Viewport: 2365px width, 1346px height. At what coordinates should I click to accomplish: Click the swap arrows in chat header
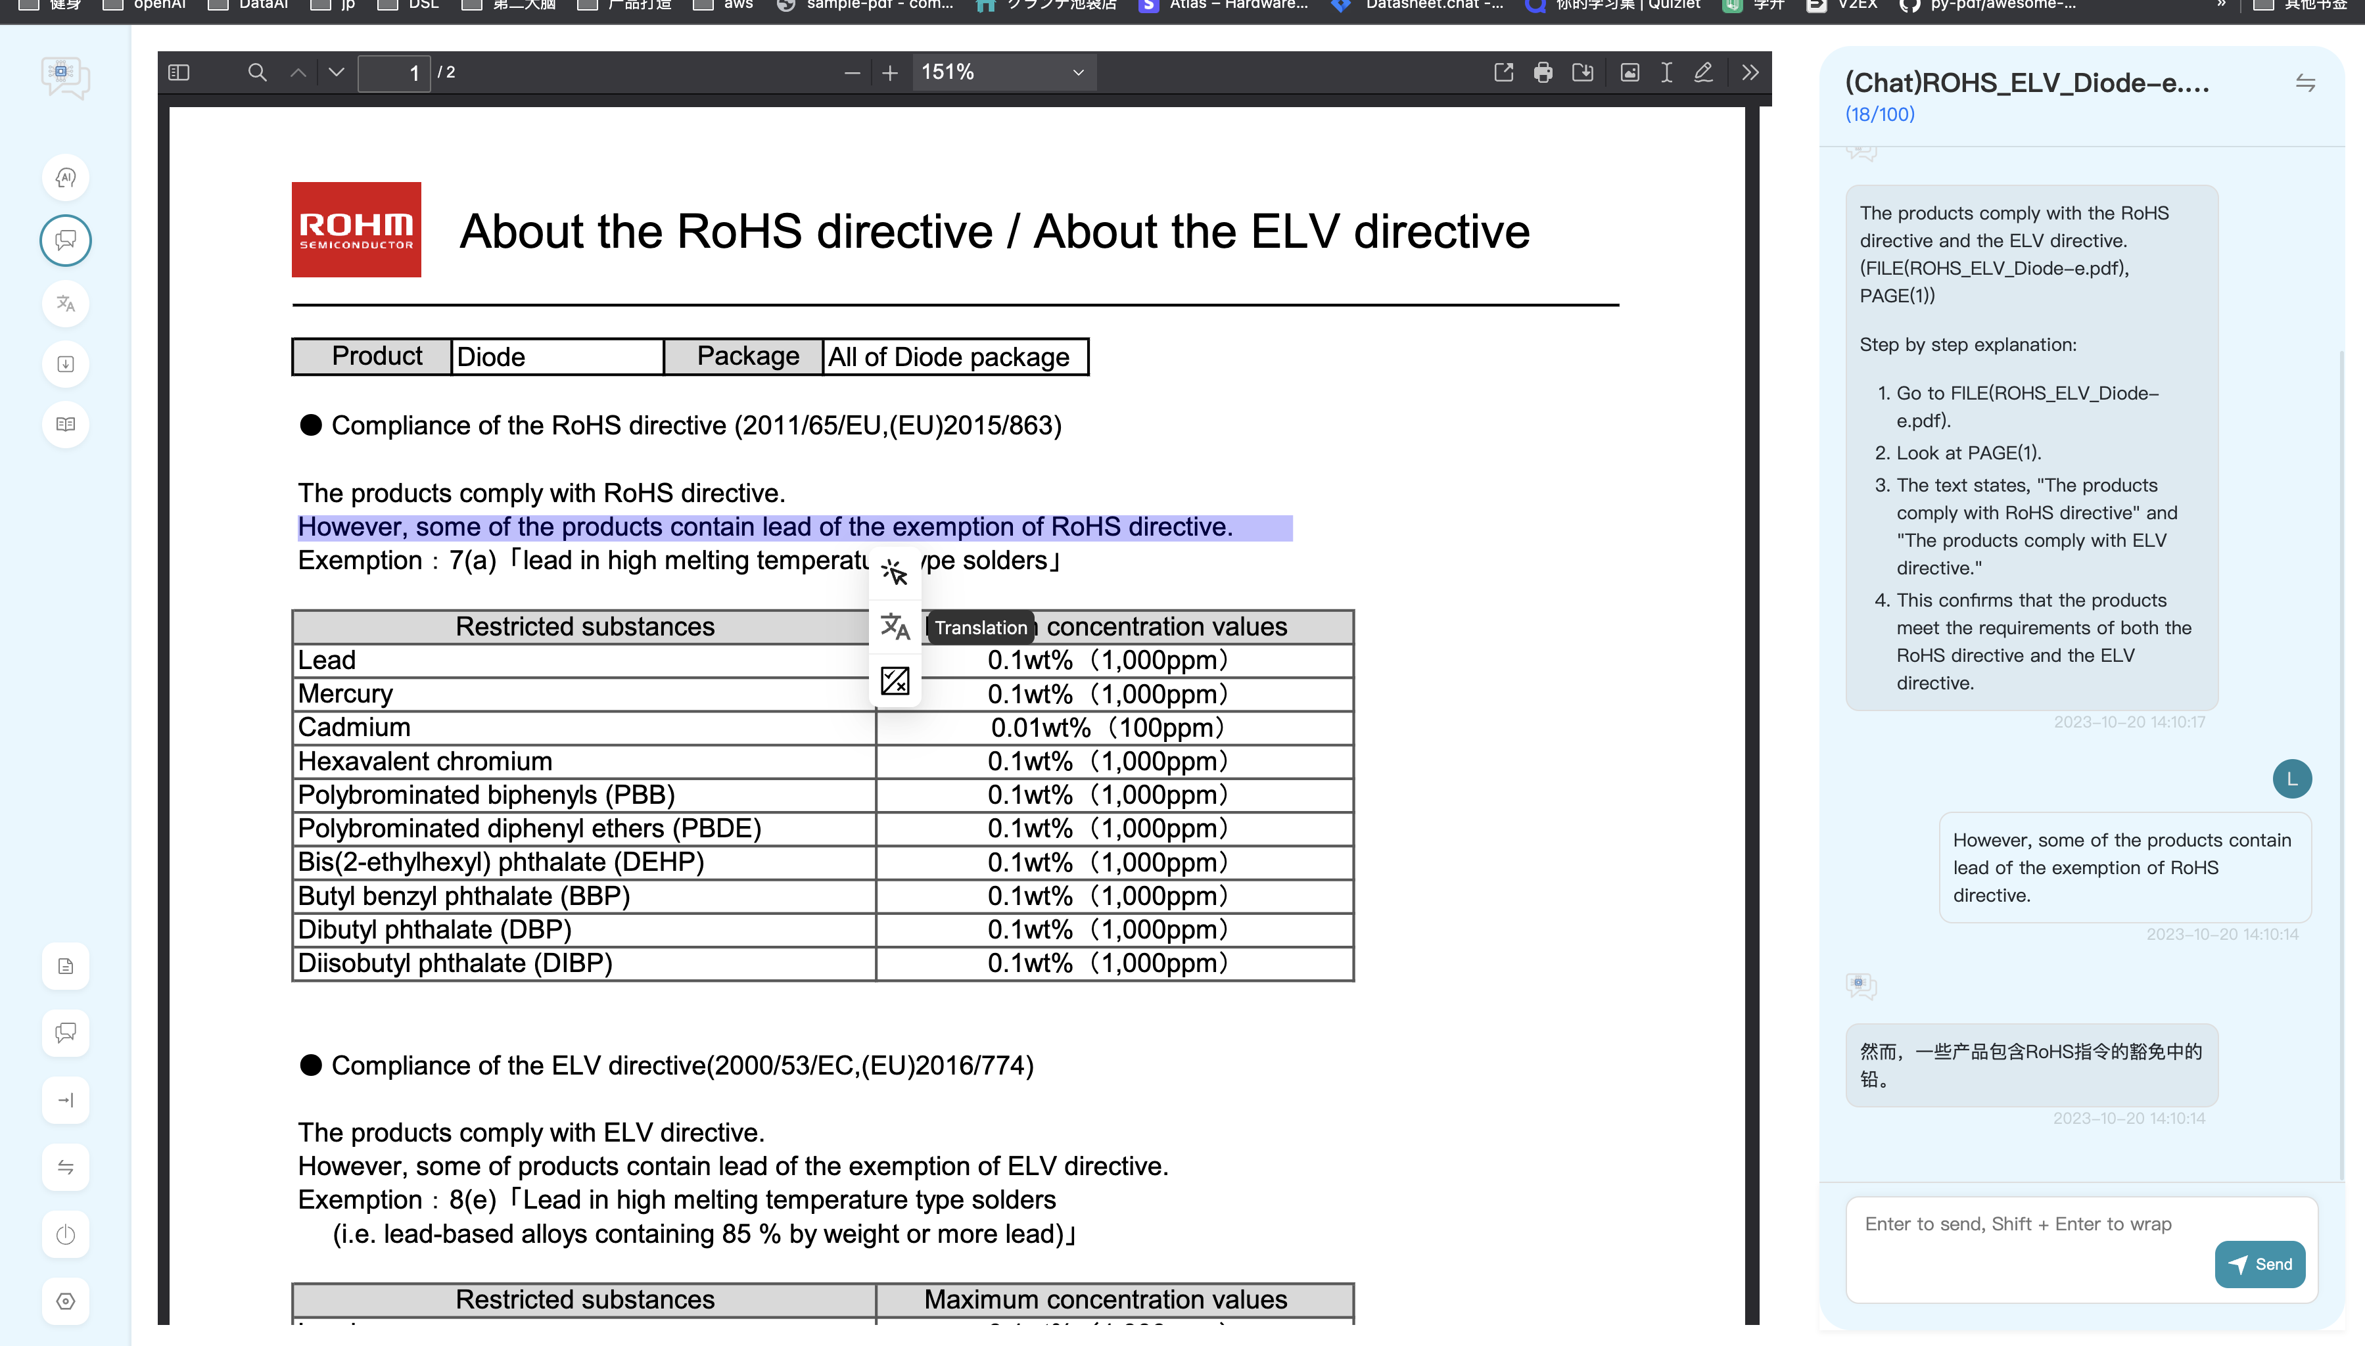point(2305,83)
